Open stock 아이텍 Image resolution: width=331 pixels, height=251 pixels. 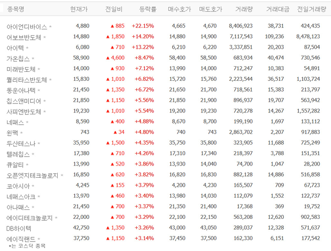(x=15, y=48)
